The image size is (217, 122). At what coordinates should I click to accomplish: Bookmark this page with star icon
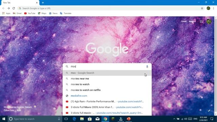(x=202, y=8)
